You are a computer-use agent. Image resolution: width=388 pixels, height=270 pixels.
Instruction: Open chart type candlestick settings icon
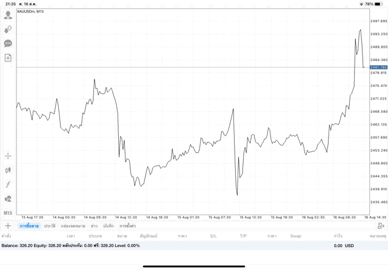point(8,170)
